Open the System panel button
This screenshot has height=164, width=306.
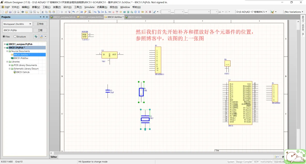click(x=231, y=162)
